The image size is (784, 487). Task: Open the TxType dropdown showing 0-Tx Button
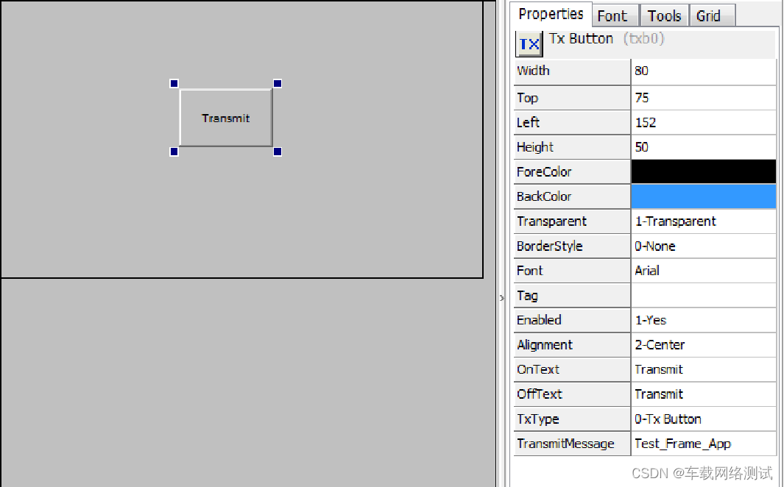pos(703,419)
